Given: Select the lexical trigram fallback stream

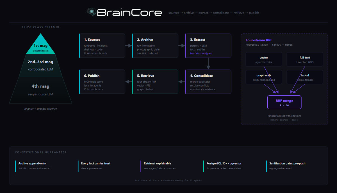Looking at the screenshot, I should tap(305, 77).
